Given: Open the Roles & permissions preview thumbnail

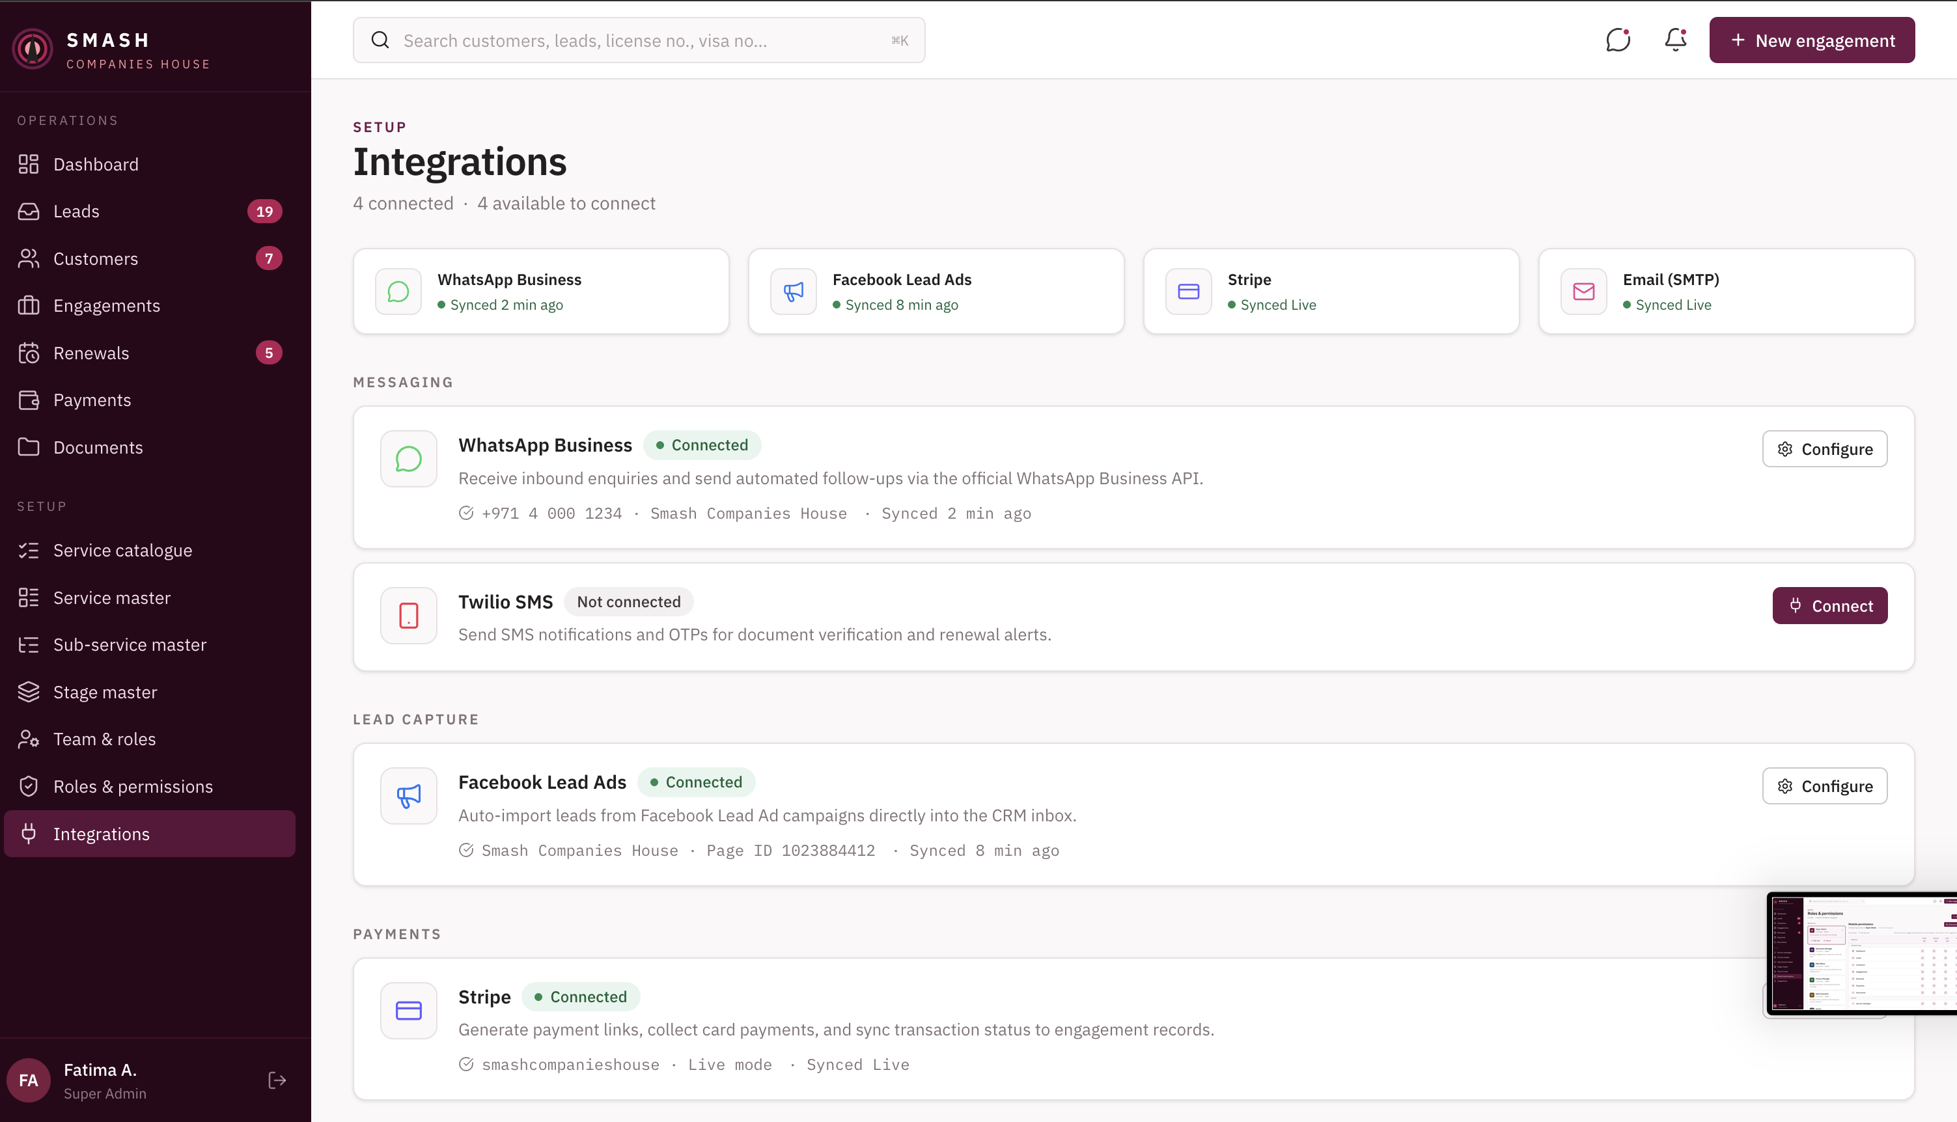Looking at the screenshot, I should click(1861, 954).
